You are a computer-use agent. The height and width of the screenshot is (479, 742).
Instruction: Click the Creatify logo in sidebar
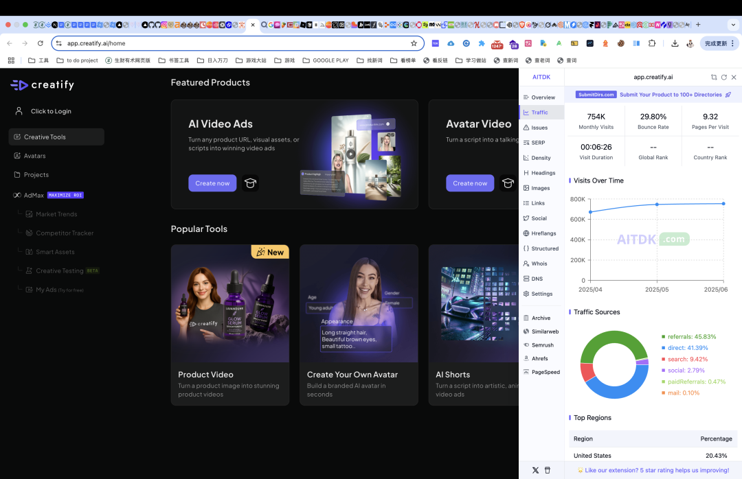click(x=42, y=85)
